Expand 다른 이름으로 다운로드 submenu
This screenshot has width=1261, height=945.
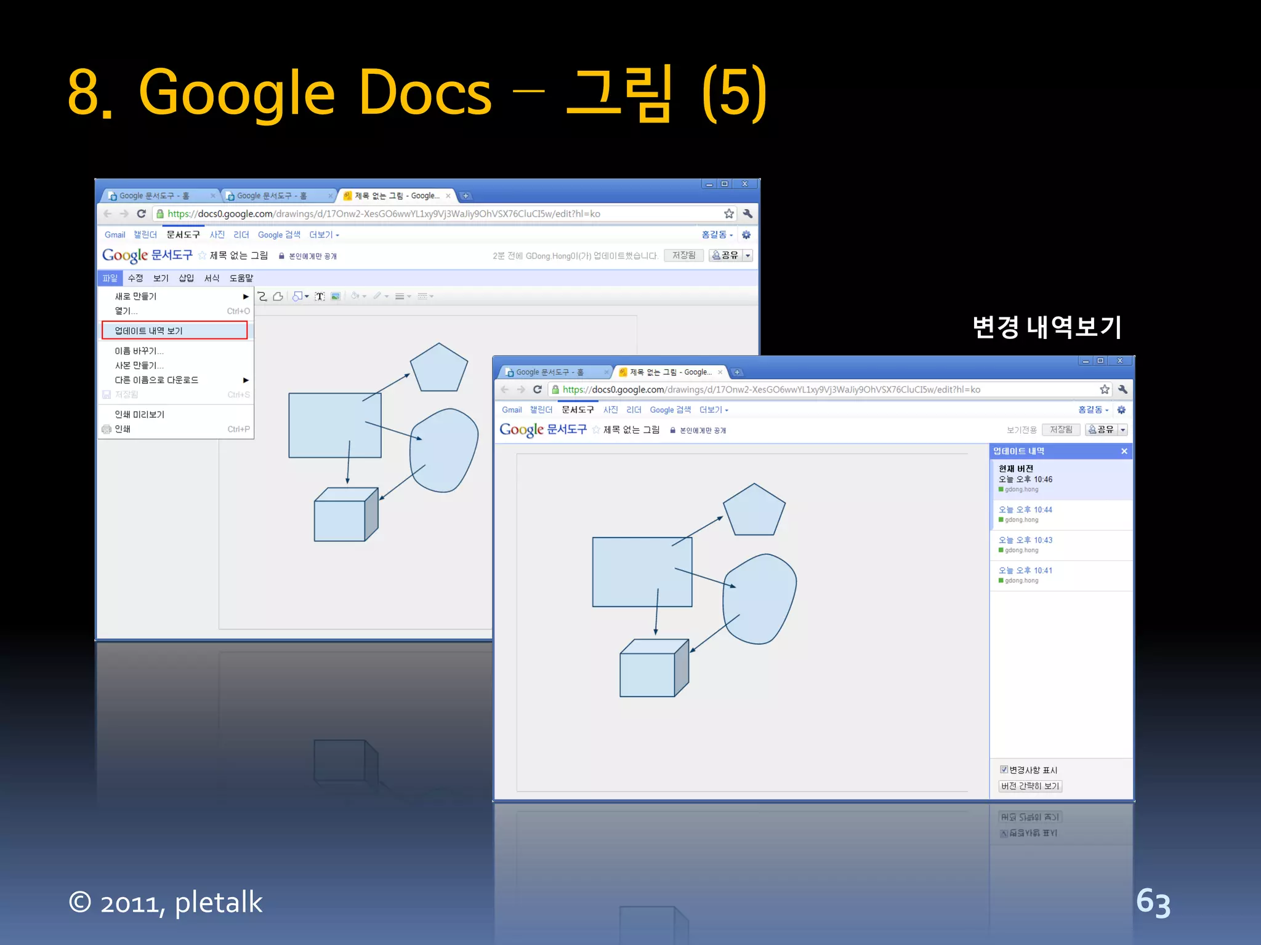(x=176, y=380)
